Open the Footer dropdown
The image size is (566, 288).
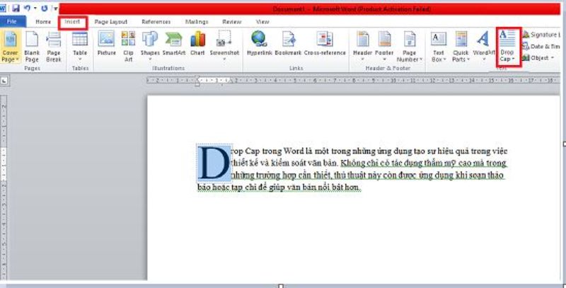pos(384,47)
